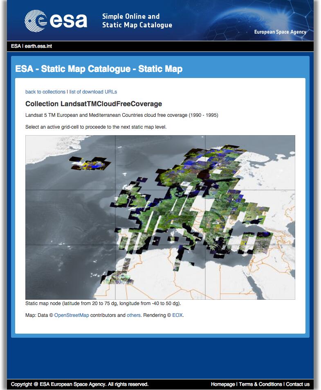Click 'European Space Agency' header text

pyautogui.click(x=280, y=32)
